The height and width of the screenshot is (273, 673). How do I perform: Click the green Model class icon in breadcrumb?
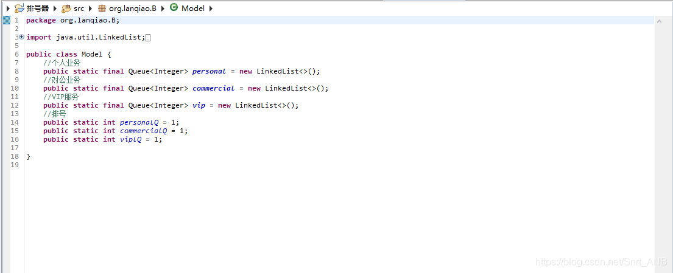[174, 7]
